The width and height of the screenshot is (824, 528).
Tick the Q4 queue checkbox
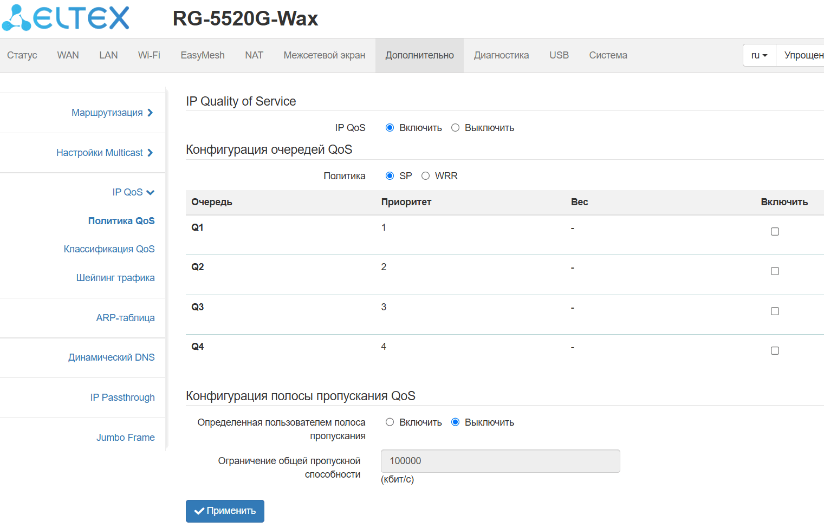coord(775,351)
